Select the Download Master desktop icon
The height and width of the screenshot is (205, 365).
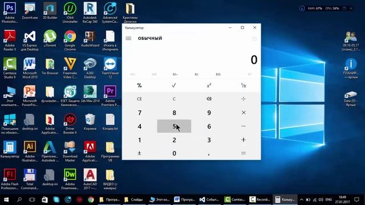70,151
